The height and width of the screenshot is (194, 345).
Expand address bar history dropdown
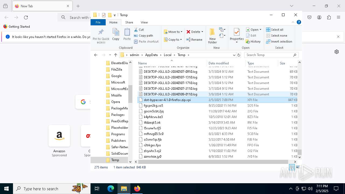(x=234, y=55)
